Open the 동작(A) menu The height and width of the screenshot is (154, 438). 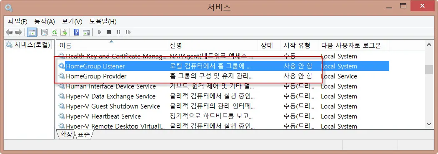[45, 22]
